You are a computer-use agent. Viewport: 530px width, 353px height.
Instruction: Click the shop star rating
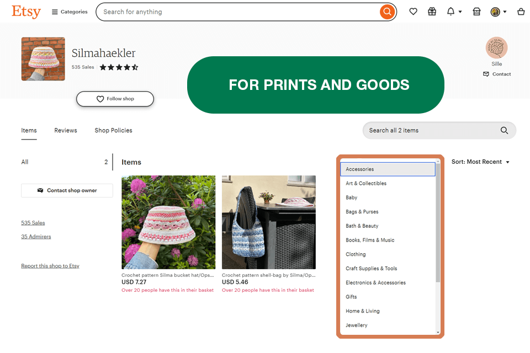119,67
